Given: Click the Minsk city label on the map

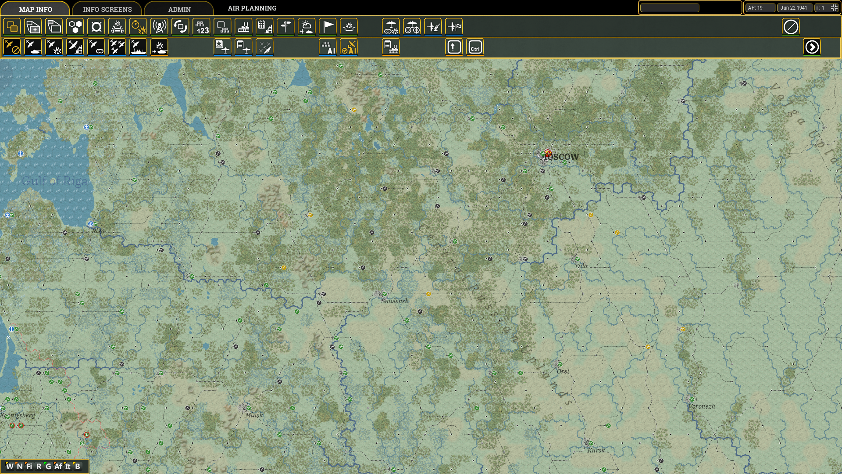Looking at the screenshot, I should point(254,415).
